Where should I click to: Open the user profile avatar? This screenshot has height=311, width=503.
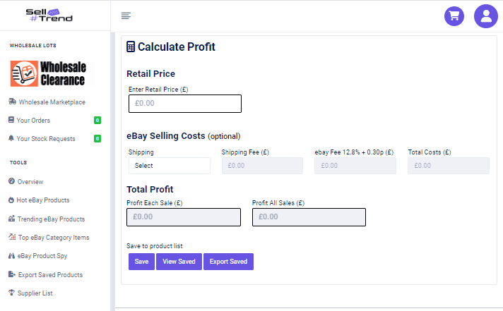(x=486, y=16)
